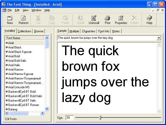Click the sample preview scroll up arrow
This screenshot has width=166, height=125.
point(159,45)
